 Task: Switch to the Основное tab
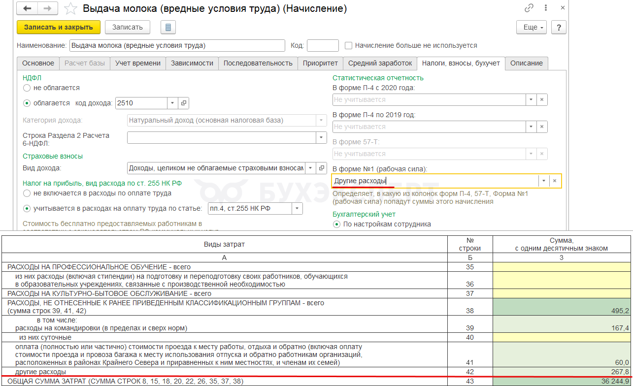click(38, 64)
